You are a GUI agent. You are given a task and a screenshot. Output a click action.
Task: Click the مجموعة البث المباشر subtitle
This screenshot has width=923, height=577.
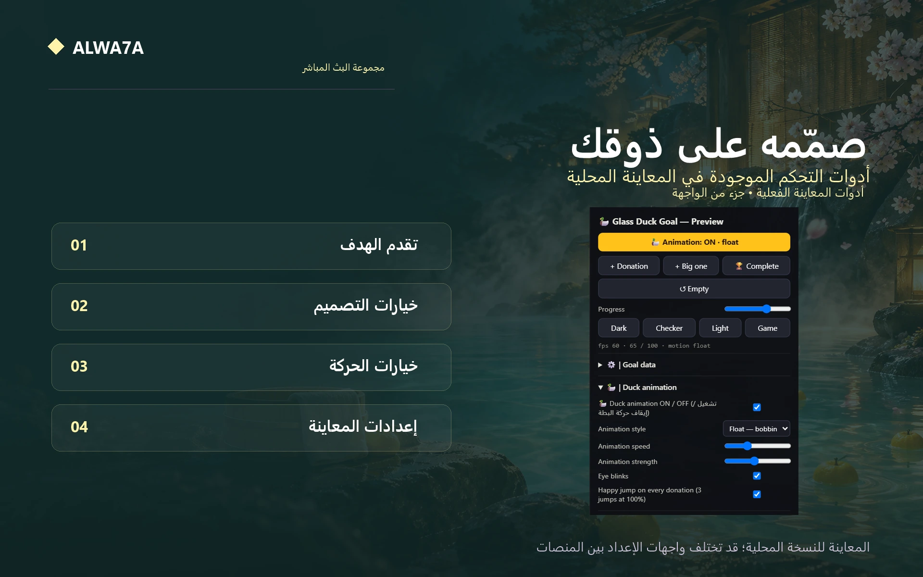coord(343,68)
